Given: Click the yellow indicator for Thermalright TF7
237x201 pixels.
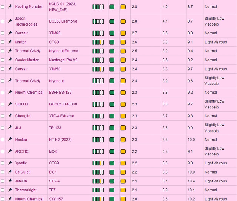Looking at the screenshot, I should tap(123, 190).
